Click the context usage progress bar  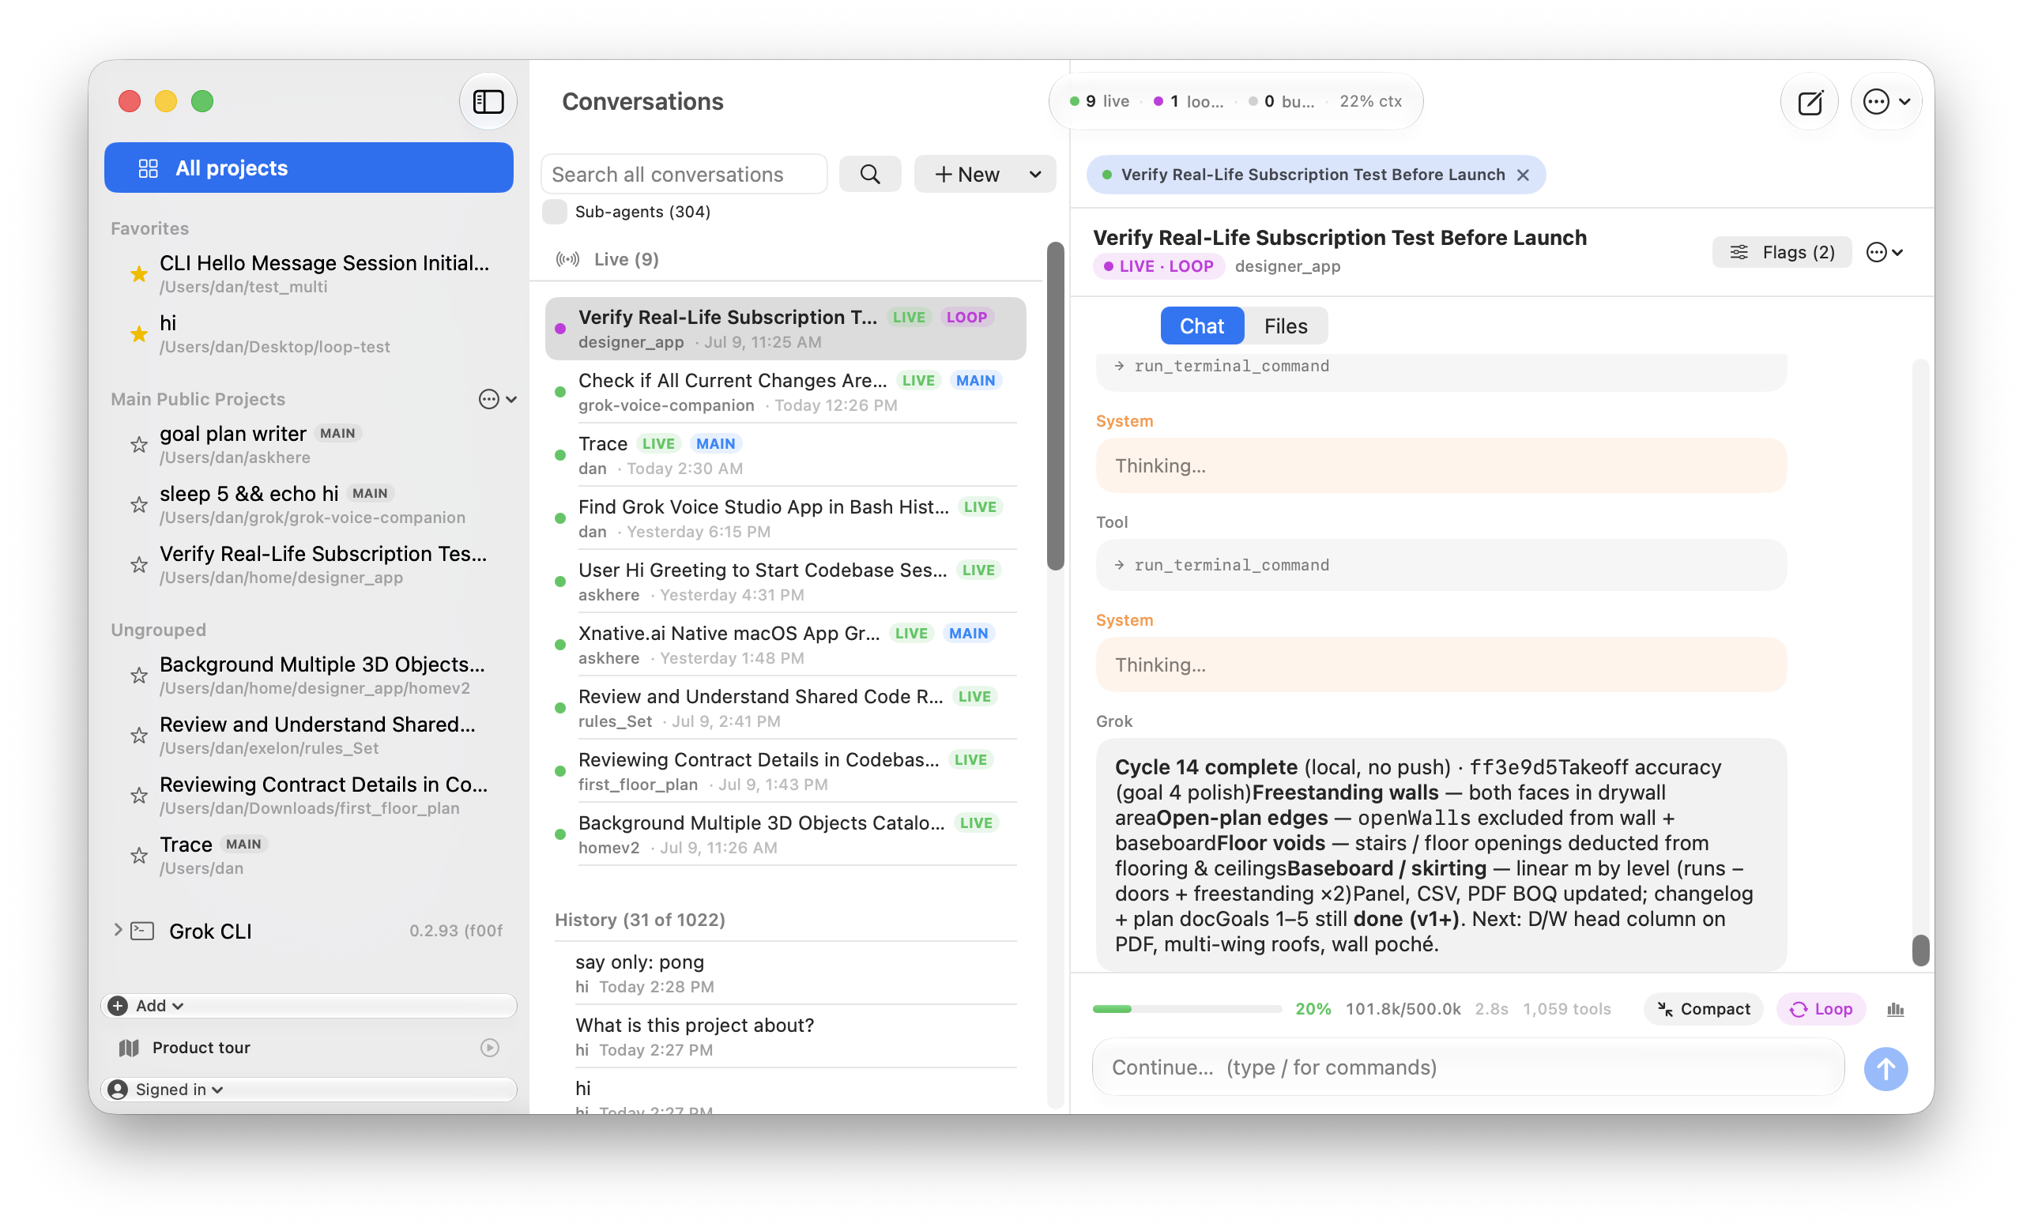click(x=1186, y=1009)
